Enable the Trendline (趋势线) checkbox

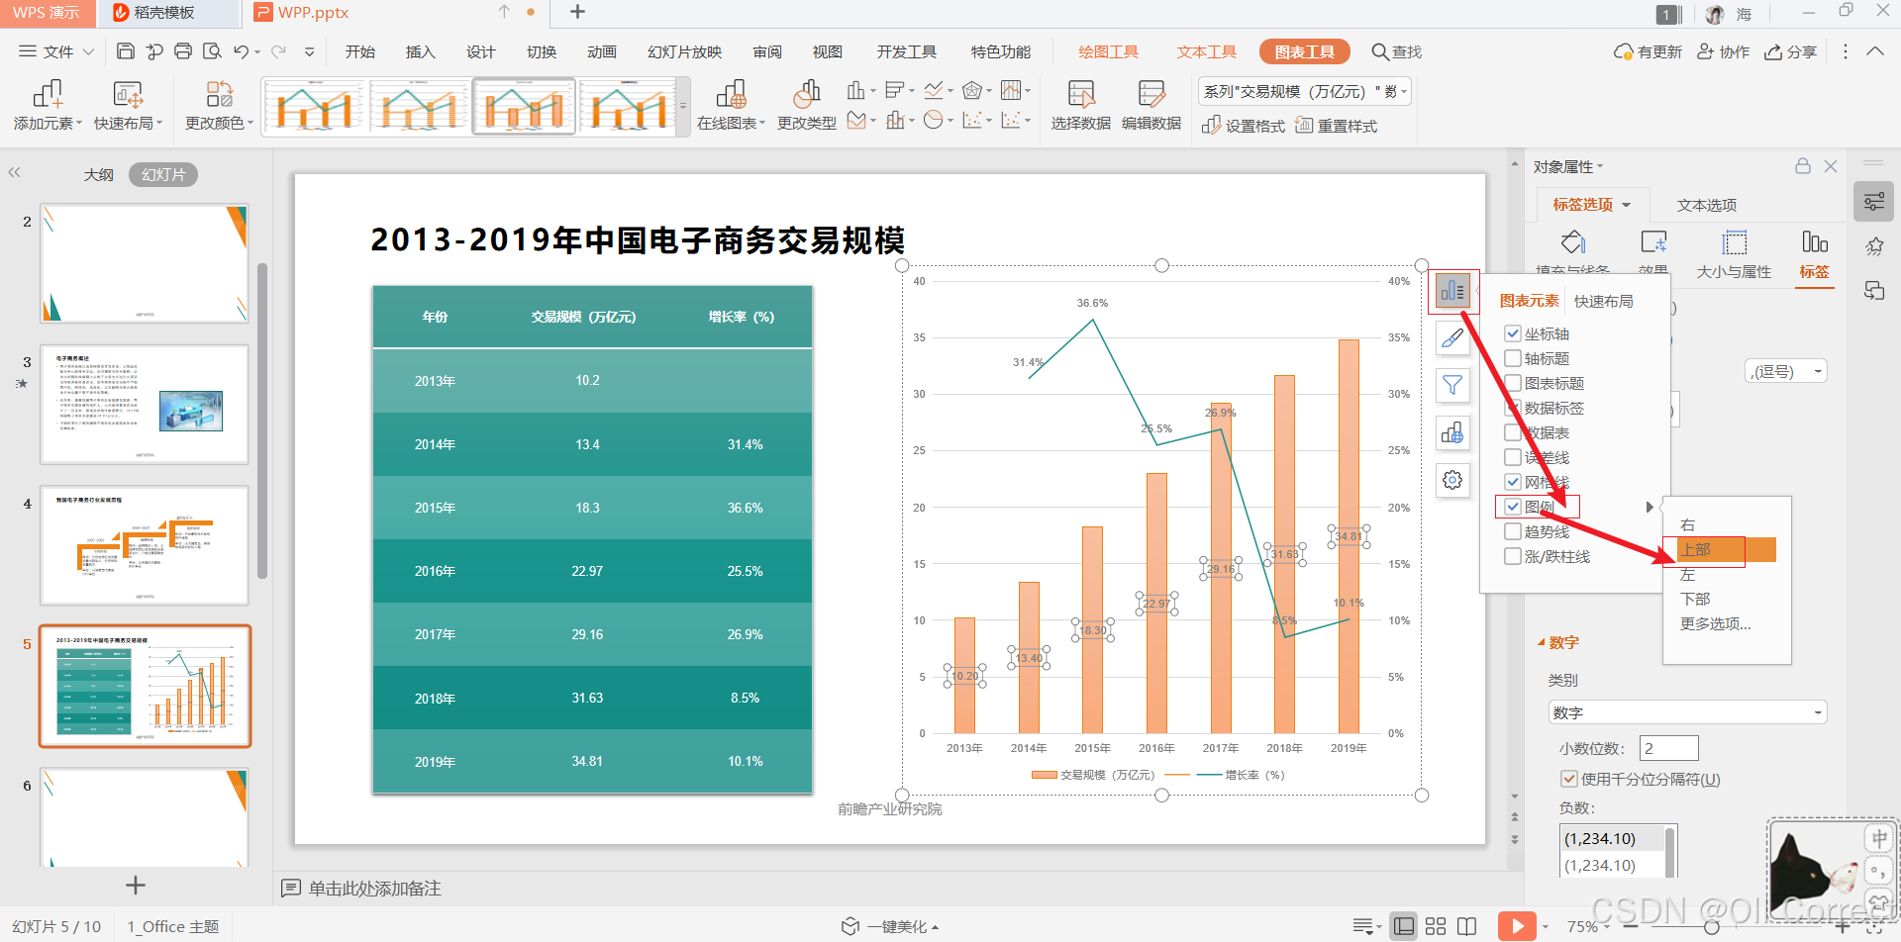pos(1513,531)
